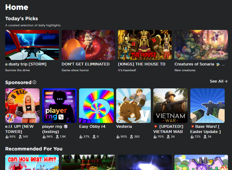This screenshot has width=232, height=170.
Task: Click [UPDATED!] VIETNAM WAR title
Action: (168, 129)
